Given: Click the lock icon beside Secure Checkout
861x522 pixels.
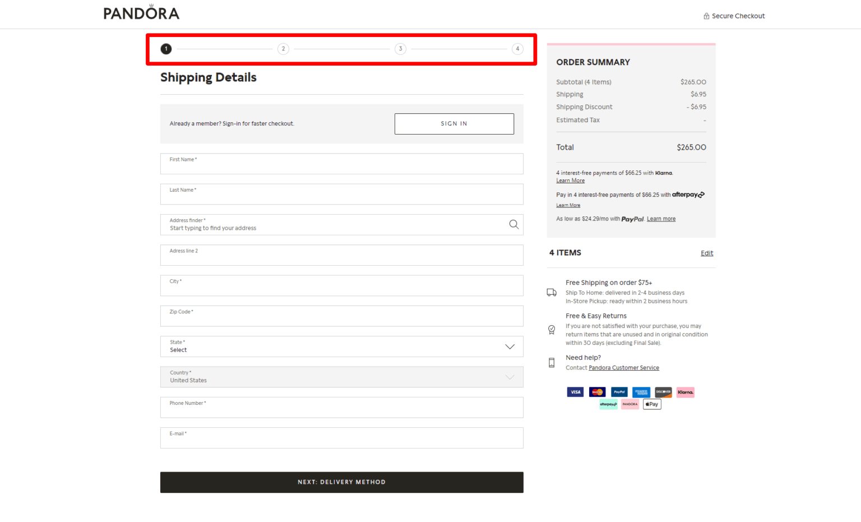Looking at the screenshot, I should pos(706,16).
